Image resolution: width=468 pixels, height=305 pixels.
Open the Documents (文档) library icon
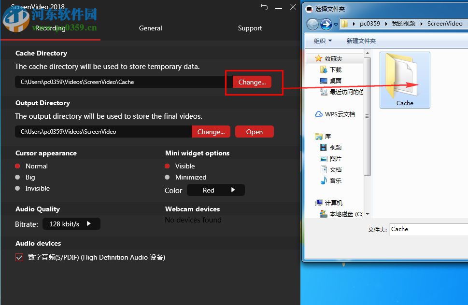(x=323, y=170)
